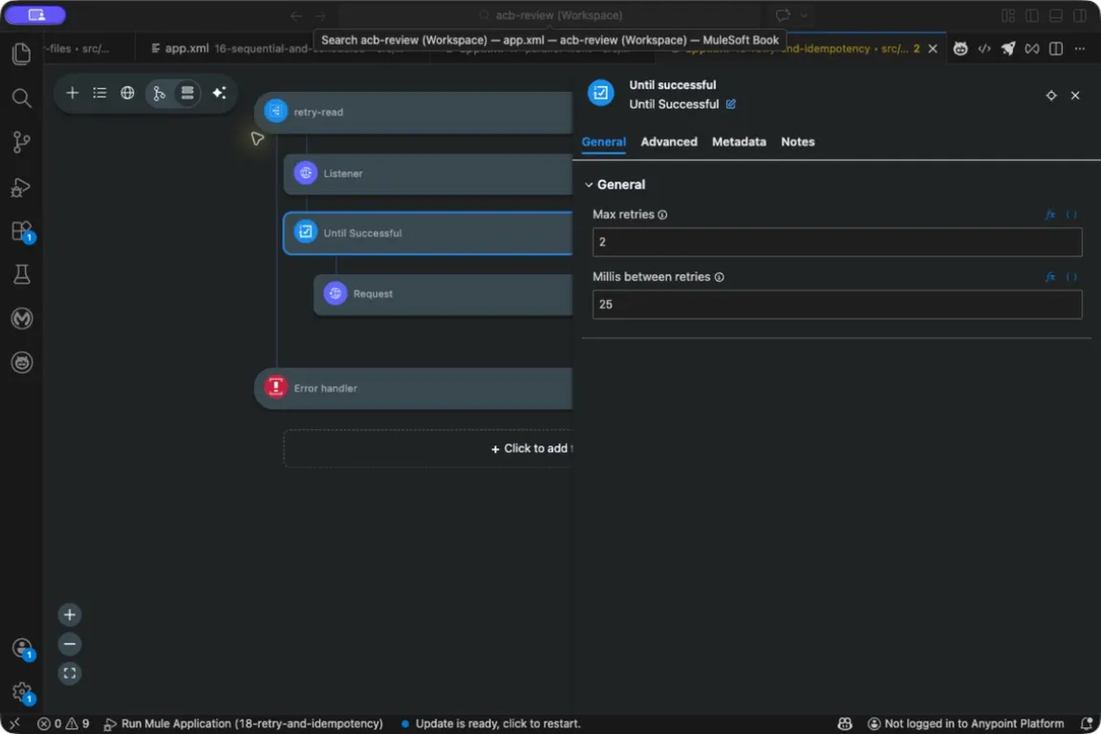Screen dimensions: 1101x734
Task: Edit the Until Successful component name
Action: click(731, 104)
